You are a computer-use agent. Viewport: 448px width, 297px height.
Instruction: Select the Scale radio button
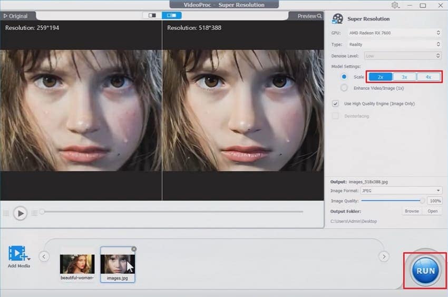click(x=344, y=76)
